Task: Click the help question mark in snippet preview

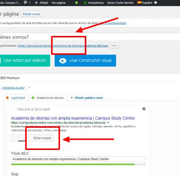Action: 144,109
